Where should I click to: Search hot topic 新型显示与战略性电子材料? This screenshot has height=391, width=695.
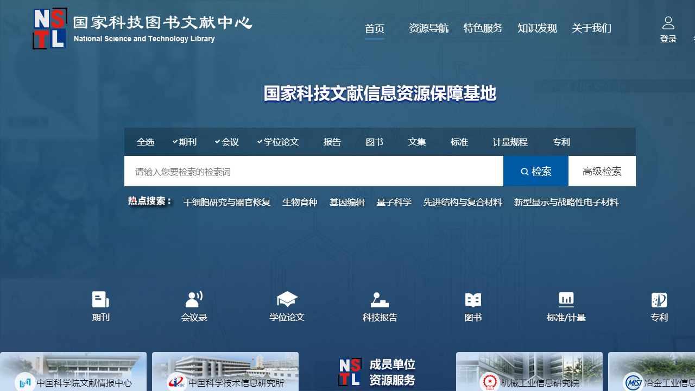pyautogui.click(x=566, y=203)
